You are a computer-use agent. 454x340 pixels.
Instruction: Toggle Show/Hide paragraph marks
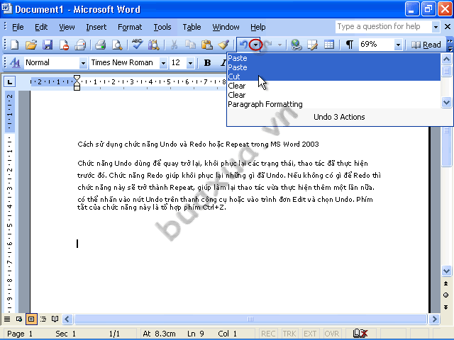pos(350,45)
